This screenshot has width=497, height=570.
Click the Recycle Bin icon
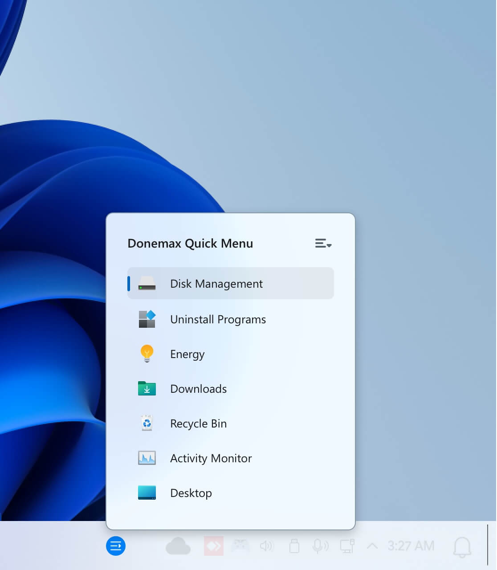(147, 423)
